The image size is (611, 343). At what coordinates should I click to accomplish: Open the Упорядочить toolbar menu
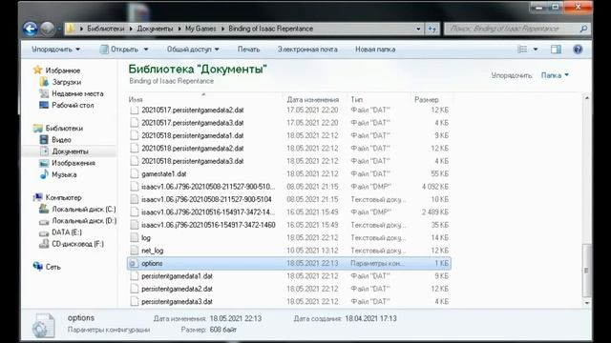[x=55, y=50]
